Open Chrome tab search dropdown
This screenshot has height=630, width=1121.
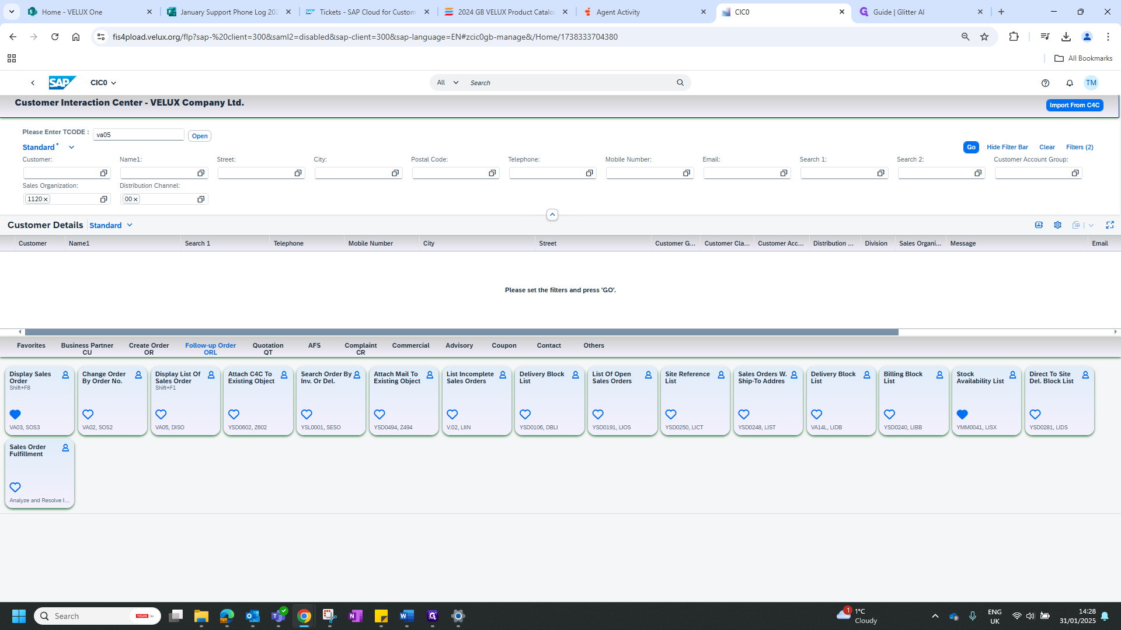12,12
